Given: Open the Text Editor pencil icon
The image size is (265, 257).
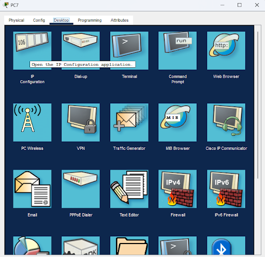Looking at the screenshot, I should [129, 189].
